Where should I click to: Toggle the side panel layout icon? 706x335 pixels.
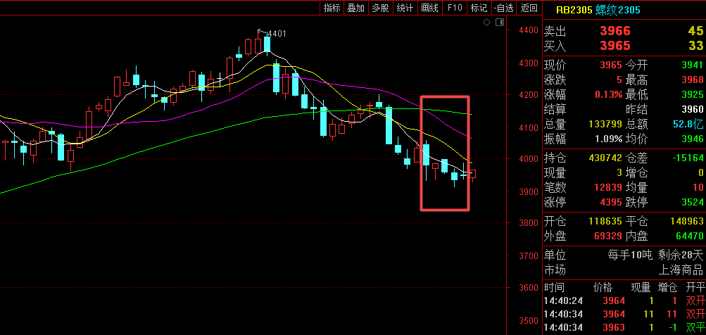coord(498,23)
